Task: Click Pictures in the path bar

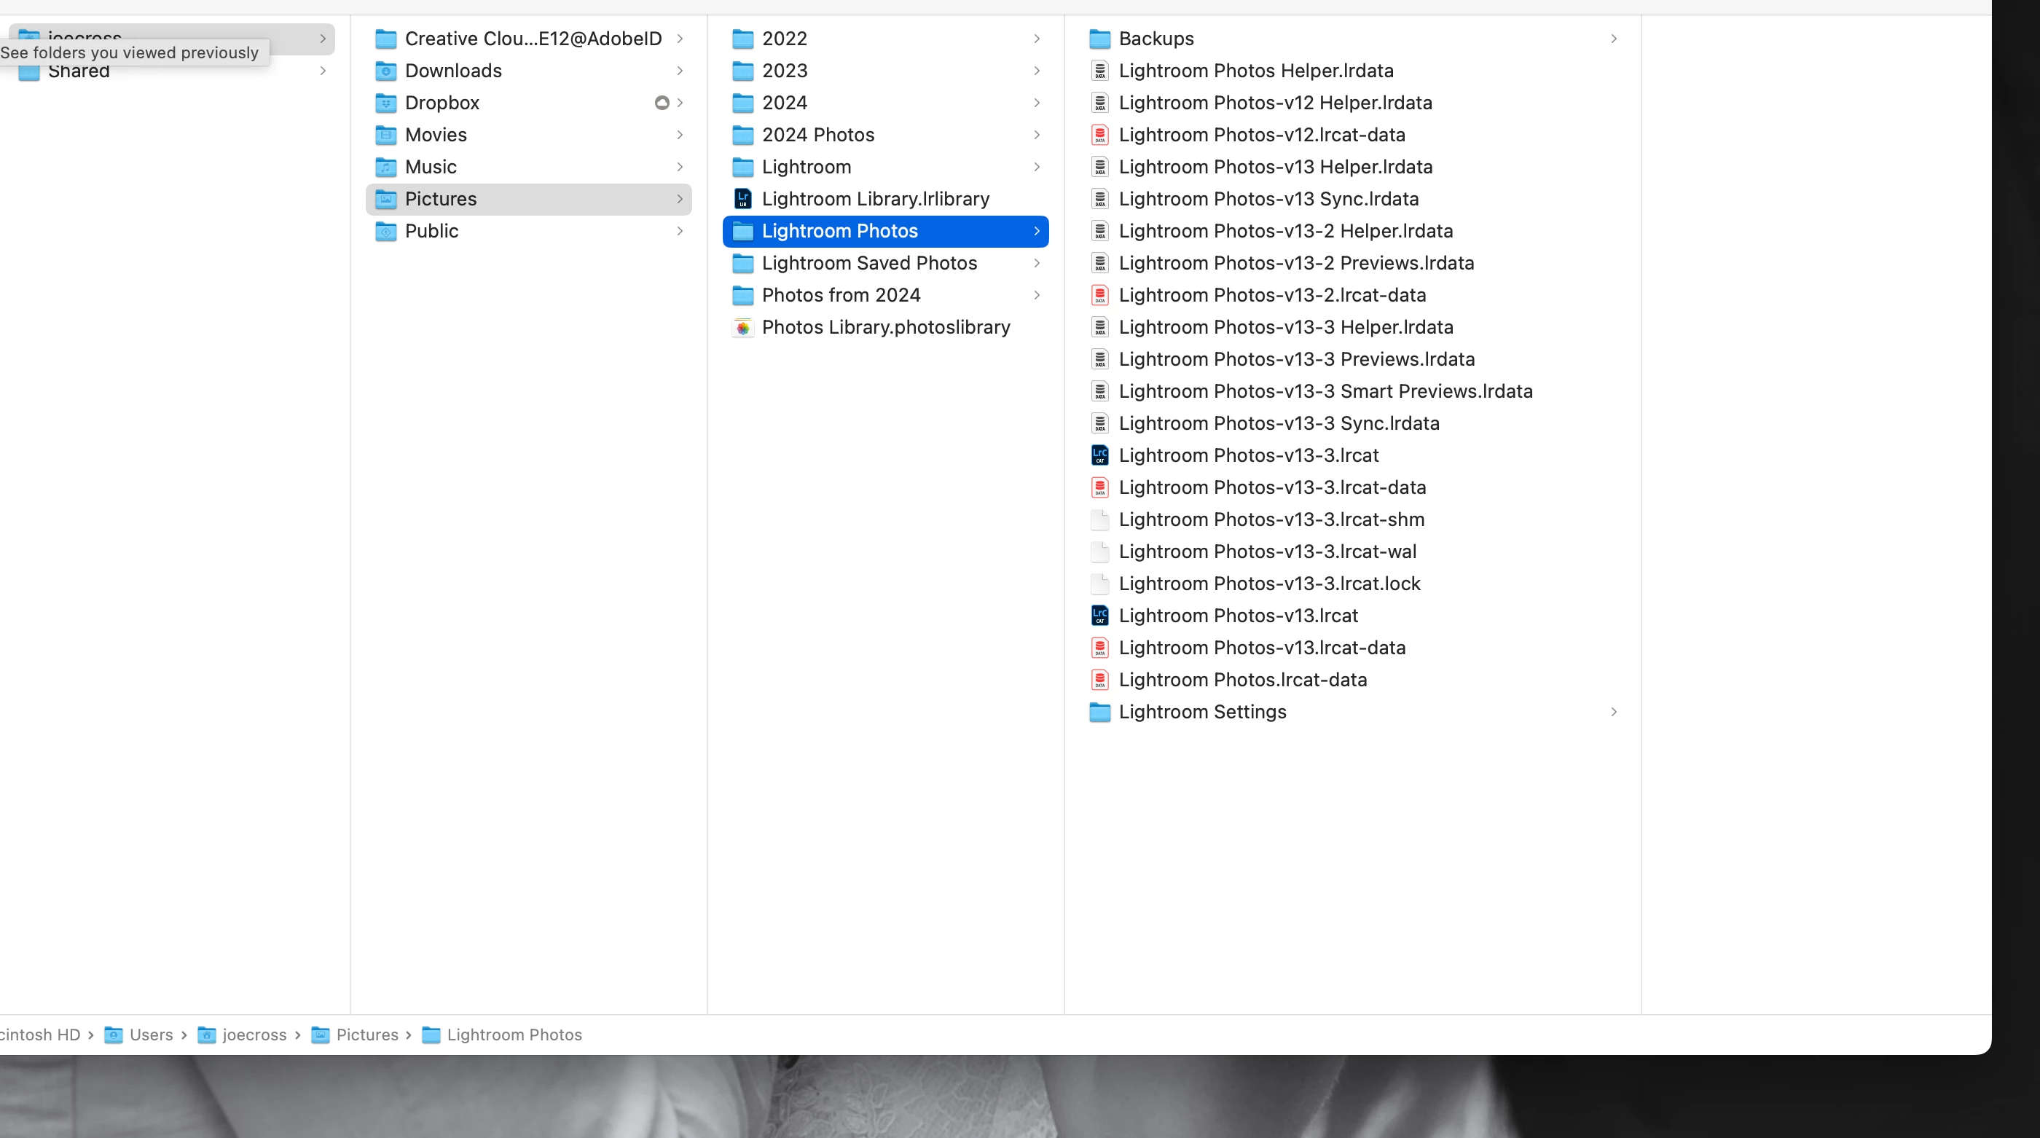Action: [366, 1035]
